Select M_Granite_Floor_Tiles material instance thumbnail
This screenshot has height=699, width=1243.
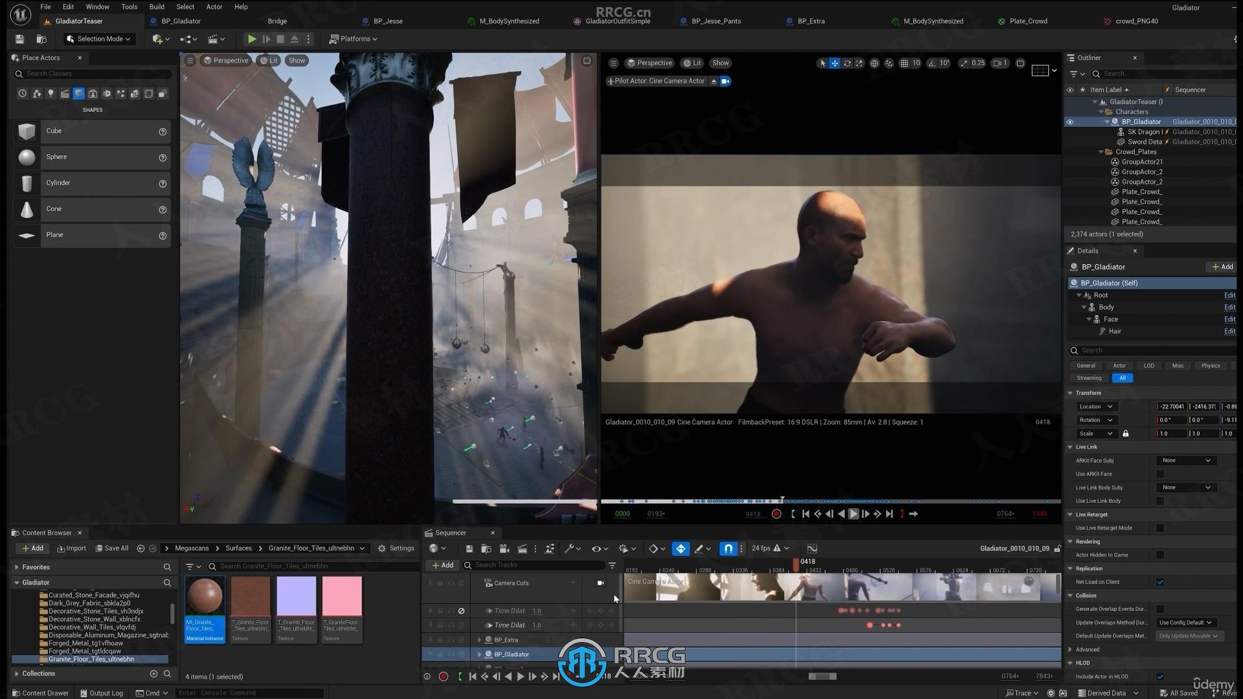(205, 608)
